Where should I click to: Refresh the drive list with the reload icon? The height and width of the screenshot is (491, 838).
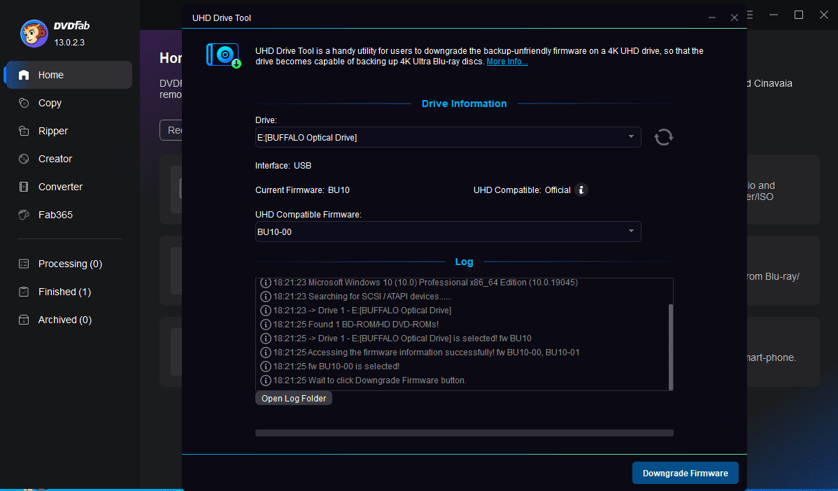coord(663,137)
